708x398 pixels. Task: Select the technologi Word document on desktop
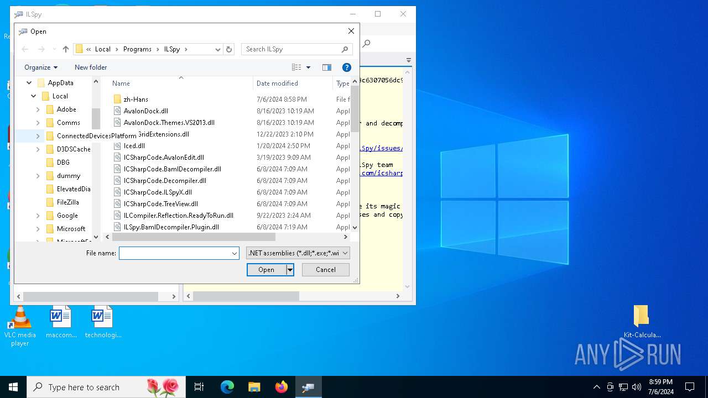pos(103,322)
